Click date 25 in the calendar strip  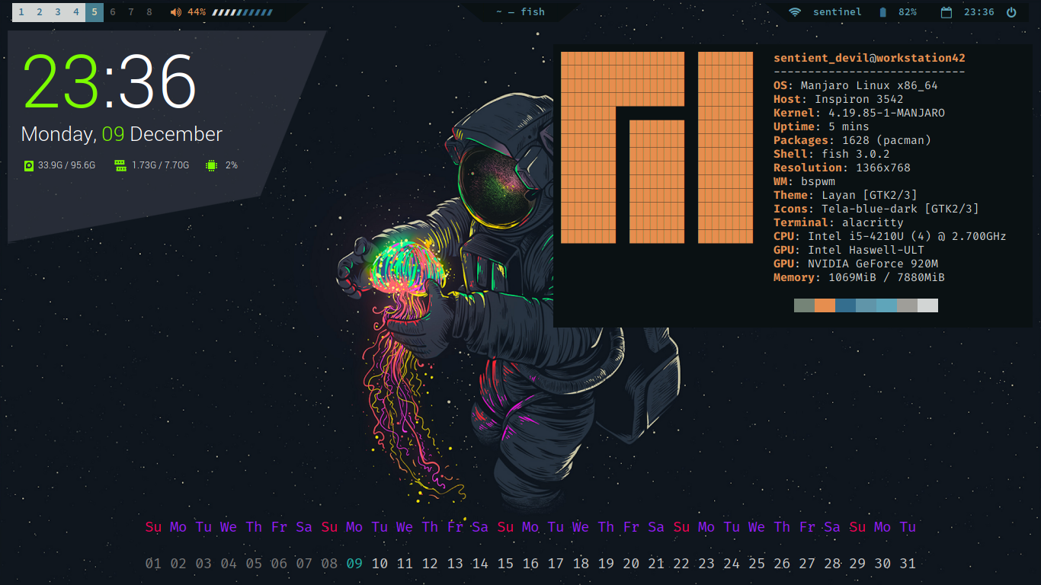click(757, 564)
